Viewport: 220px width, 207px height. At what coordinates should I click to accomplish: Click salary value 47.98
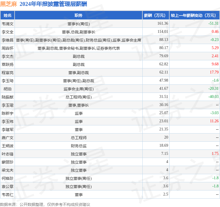[x=164, y=80]
